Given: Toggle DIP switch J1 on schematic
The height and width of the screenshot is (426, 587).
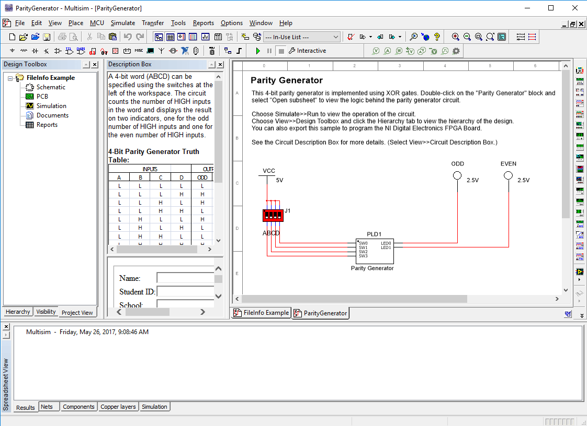Looking at the screenshot, I should click(x=273, y=216).
